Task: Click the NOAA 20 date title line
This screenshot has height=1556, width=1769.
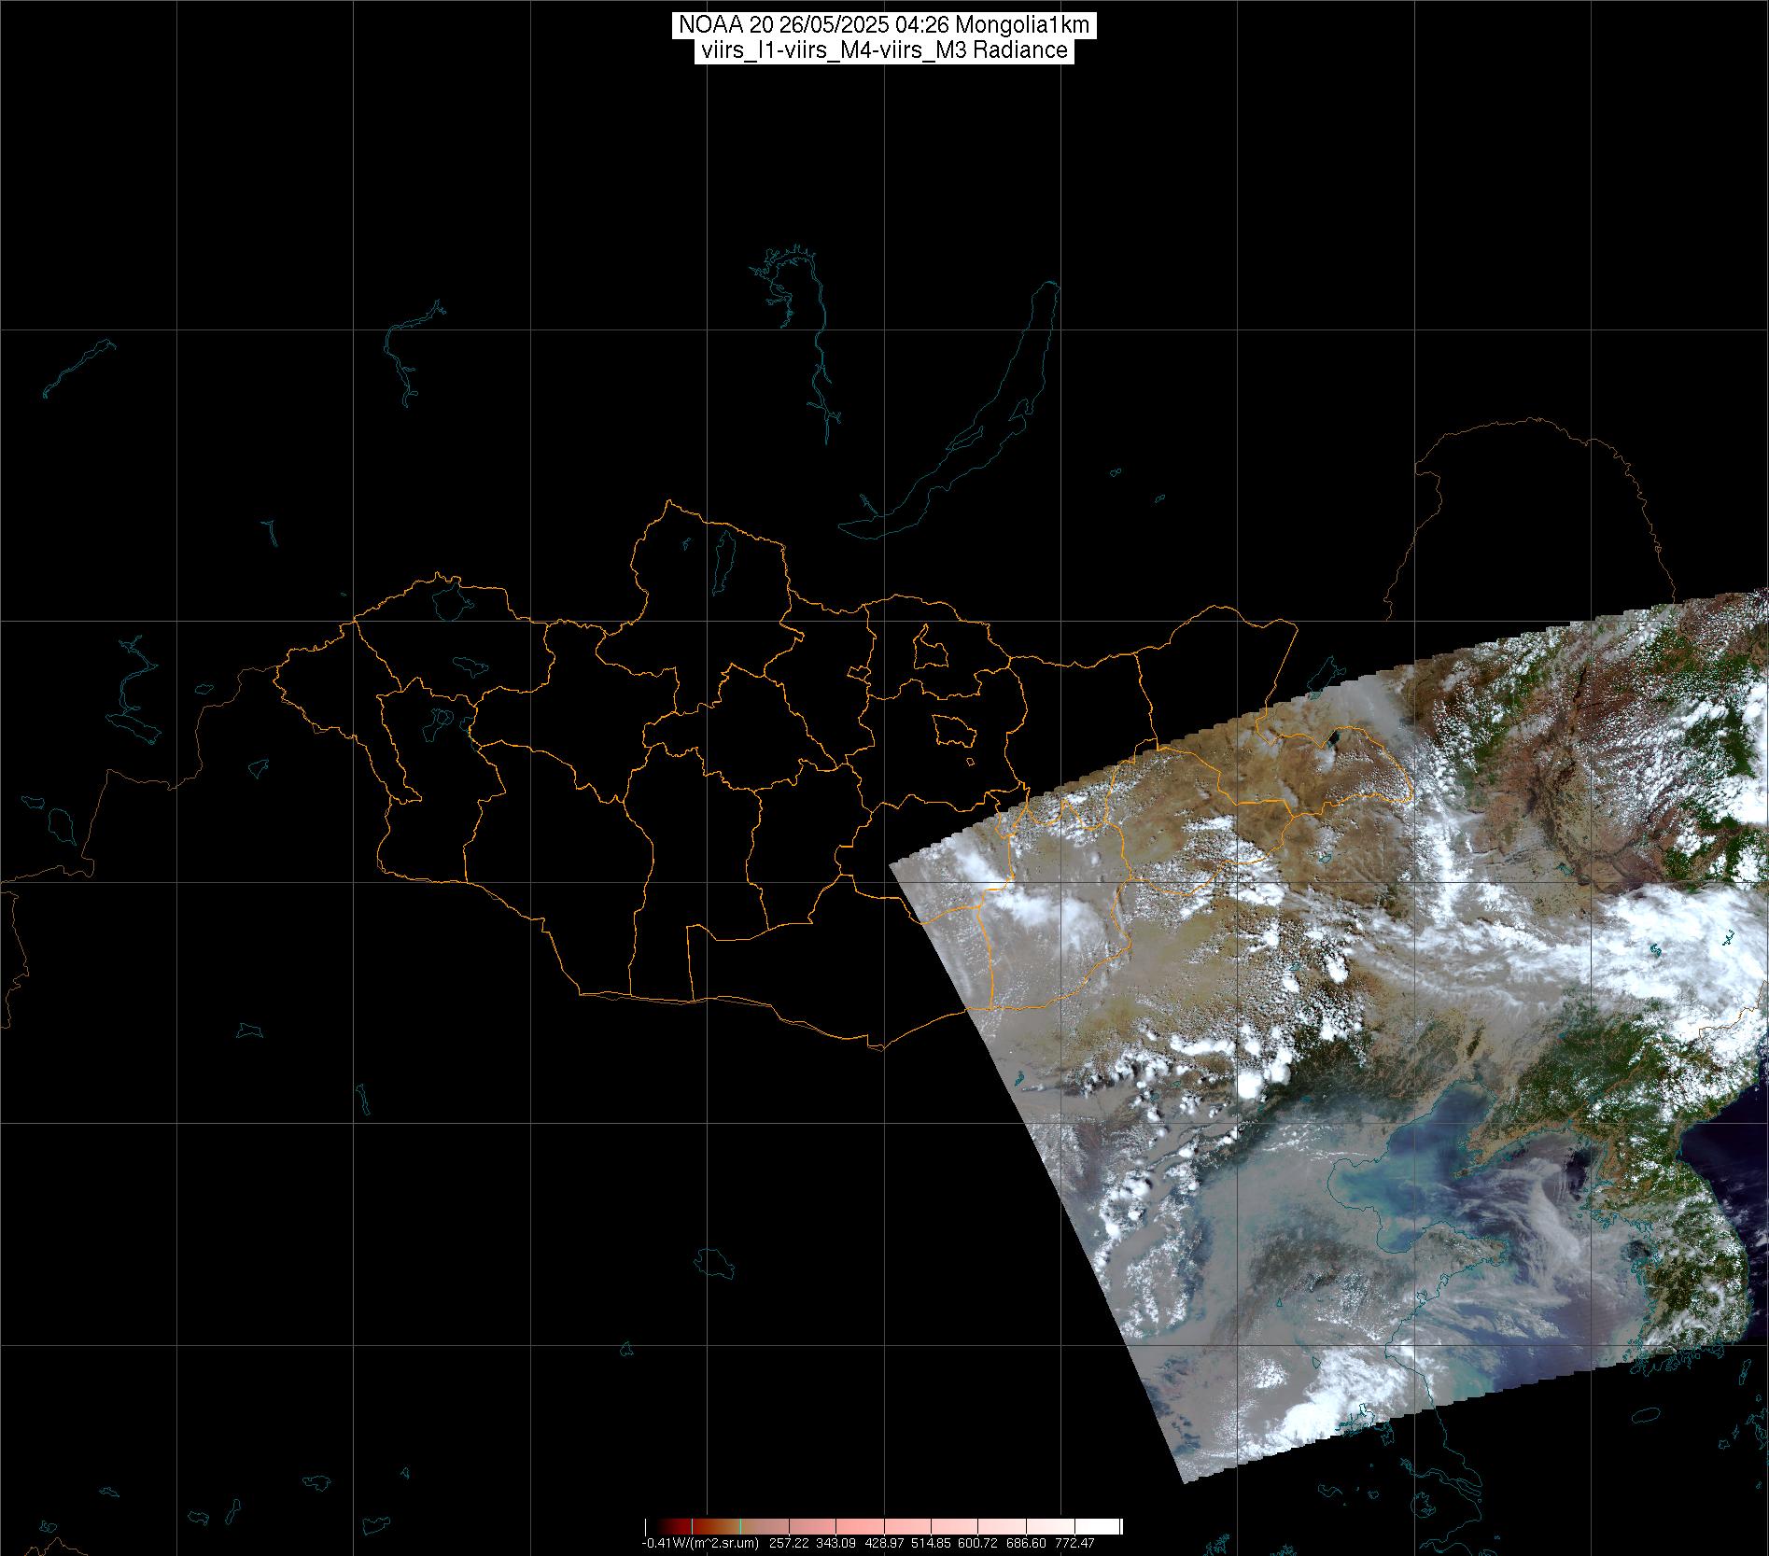Action: [883, 25]
